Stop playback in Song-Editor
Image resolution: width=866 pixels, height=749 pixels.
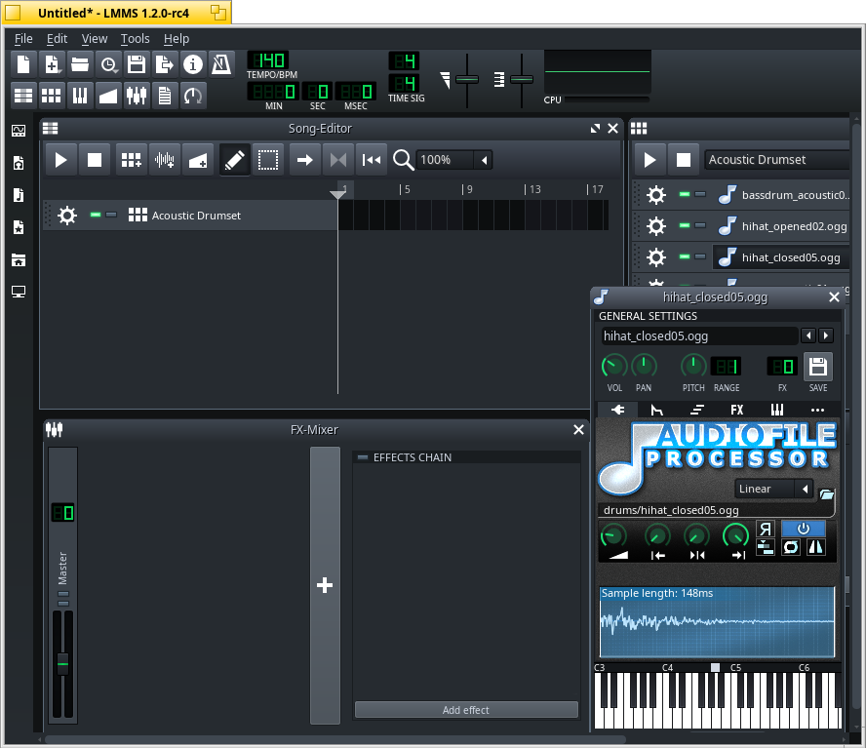tap(95, 160)
